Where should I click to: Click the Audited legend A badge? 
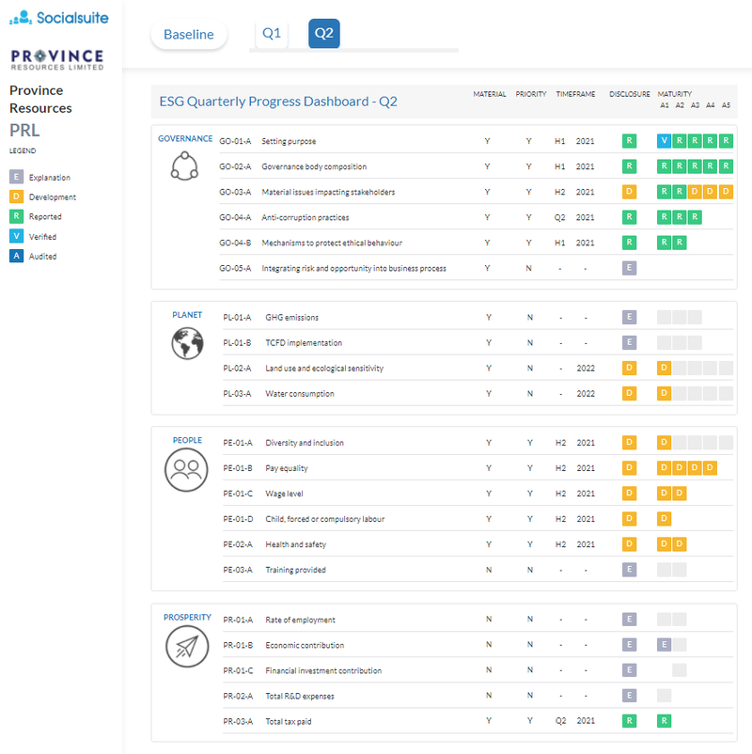pyautogui.click(x=16, y=256)
